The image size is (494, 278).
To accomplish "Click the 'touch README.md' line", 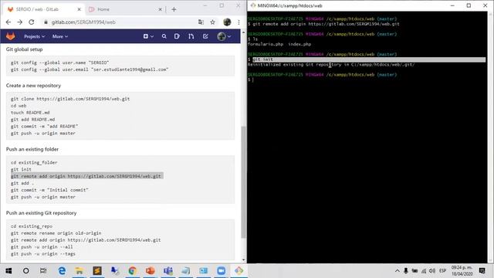I will [x=30, y=113].
